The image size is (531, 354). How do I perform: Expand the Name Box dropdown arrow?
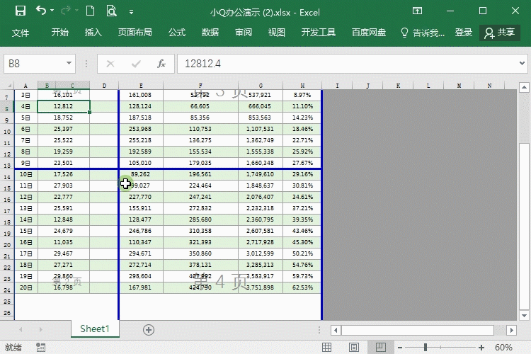click(x=69, y=63)
